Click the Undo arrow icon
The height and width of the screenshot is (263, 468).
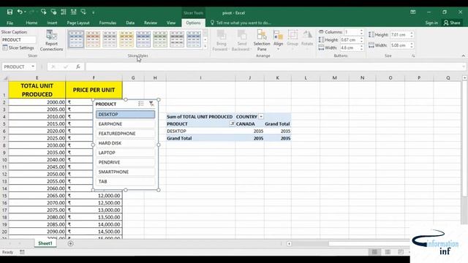click(20, 12)
